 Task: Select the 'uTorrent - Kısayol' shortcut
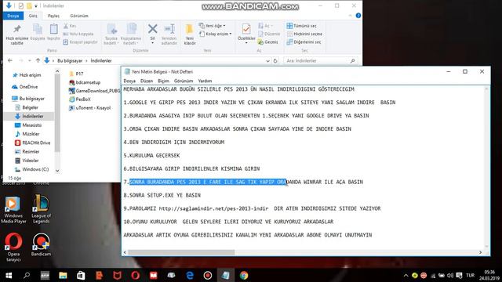tap(90, 108)
